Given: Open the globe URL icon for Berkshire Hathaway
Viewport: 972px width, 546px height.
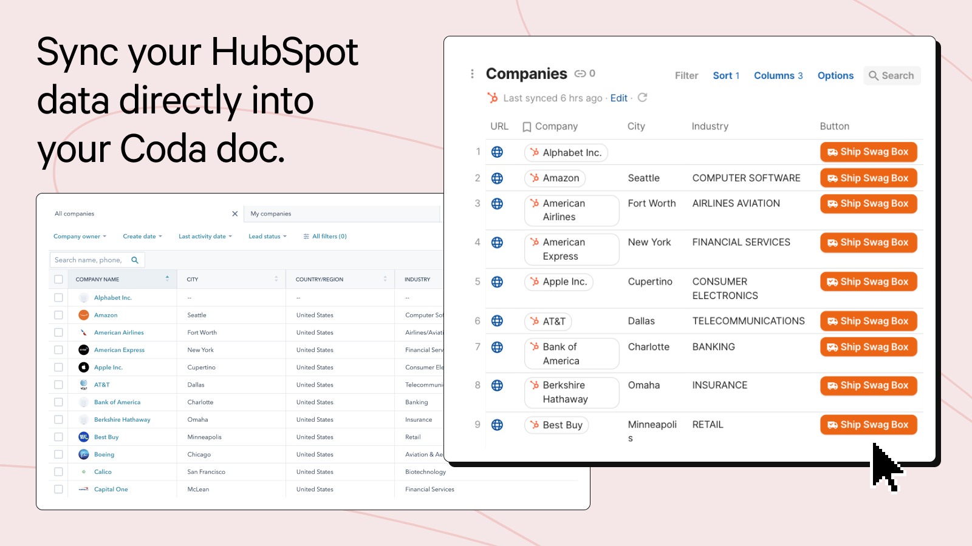Looking at the screenshot, I should [x=497, y=385].
